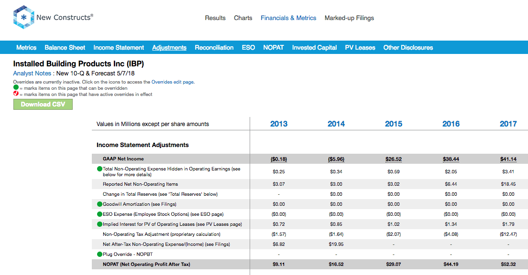Click 2017 NOPAT value $52.32
The image size is (528, 275).
coord(508,264)
